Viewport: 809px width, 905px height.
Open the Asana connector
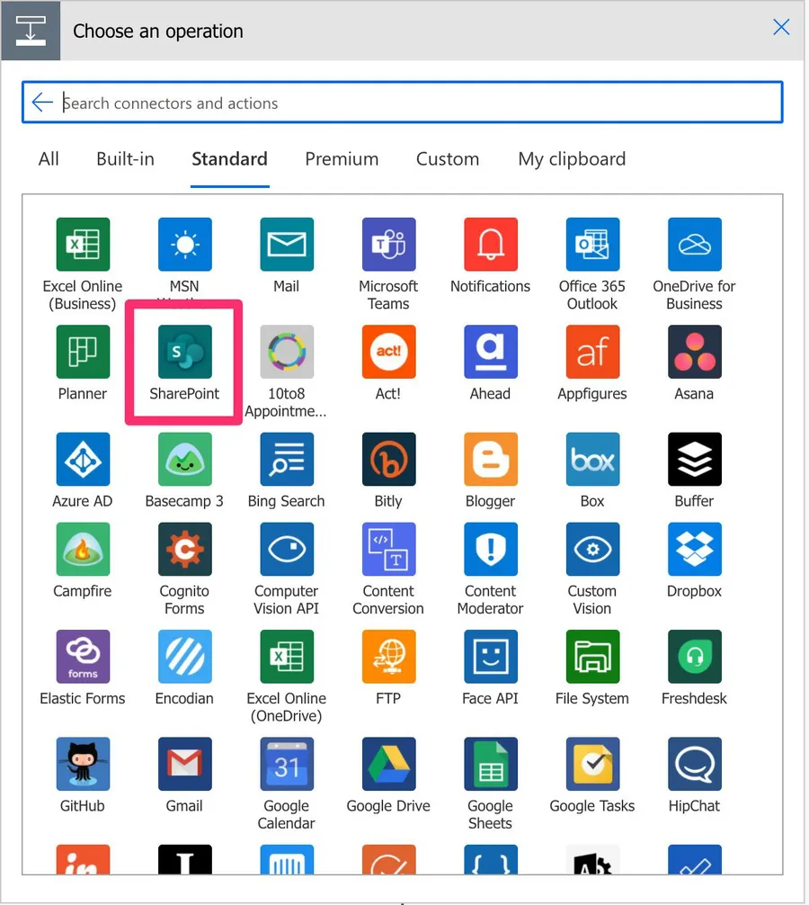click(694, 352)
